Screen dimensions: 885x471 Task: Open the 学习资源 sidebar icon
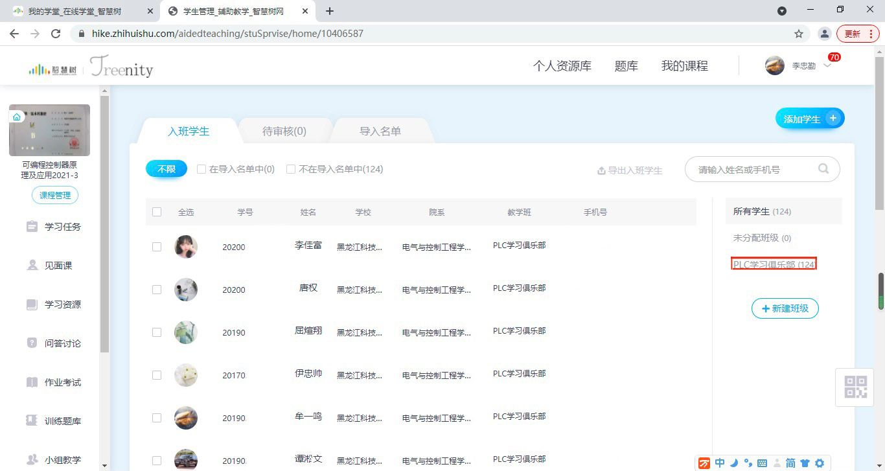(32, 304)
